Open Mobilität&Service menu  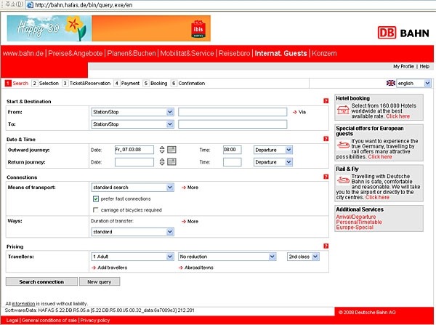click(x=187, y=53)
